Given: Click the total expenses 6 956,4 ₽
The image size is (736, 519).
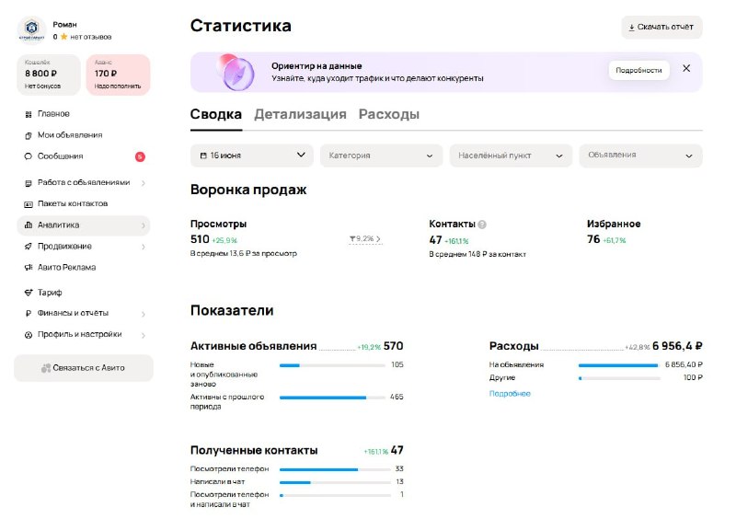Looking at the screenshot, I should pyautogui.click(x=677, y=346).
